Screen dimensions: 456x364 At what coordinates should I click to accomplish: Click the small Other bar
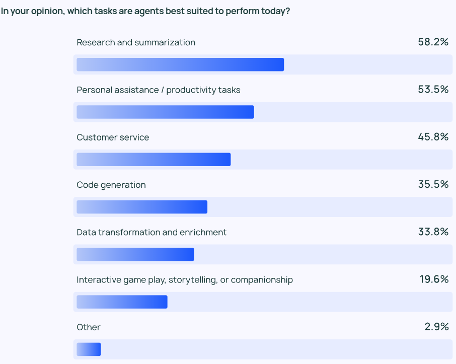pos(89,349)
